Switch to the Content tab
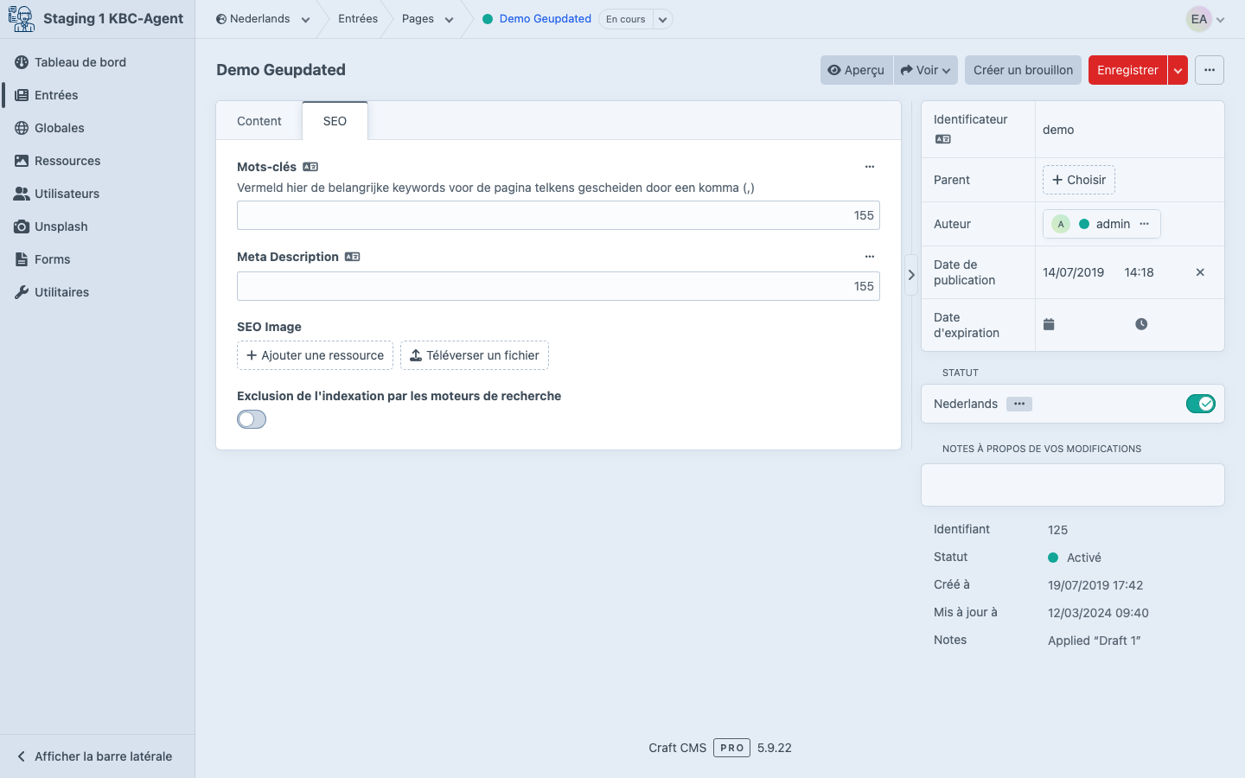Image resolution: width=1245 pixels, height=778 pixels. click(259, 121)
